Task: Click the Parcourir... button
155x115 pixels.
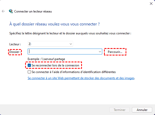Action: pos(115,52)
